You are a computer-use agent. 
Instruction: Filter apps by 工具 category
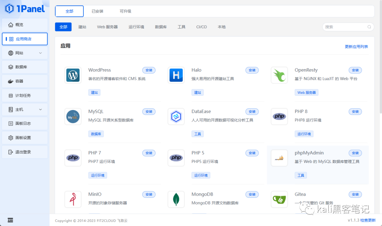click(181, 27)
